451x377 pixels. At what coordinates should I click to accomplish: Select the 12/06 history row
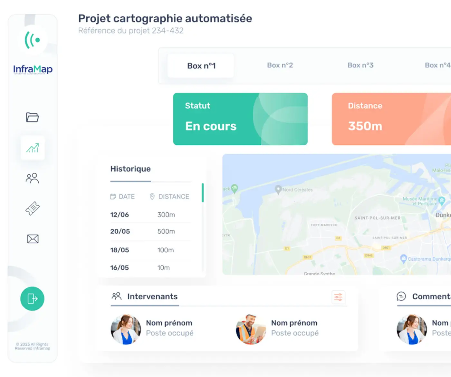150,215
